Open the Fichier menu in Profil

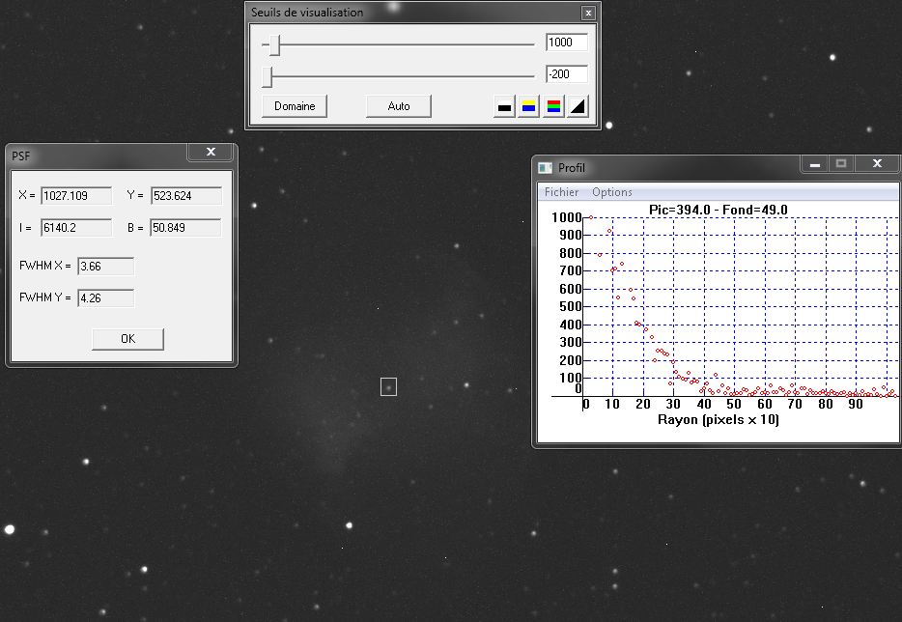click(561, 192)
